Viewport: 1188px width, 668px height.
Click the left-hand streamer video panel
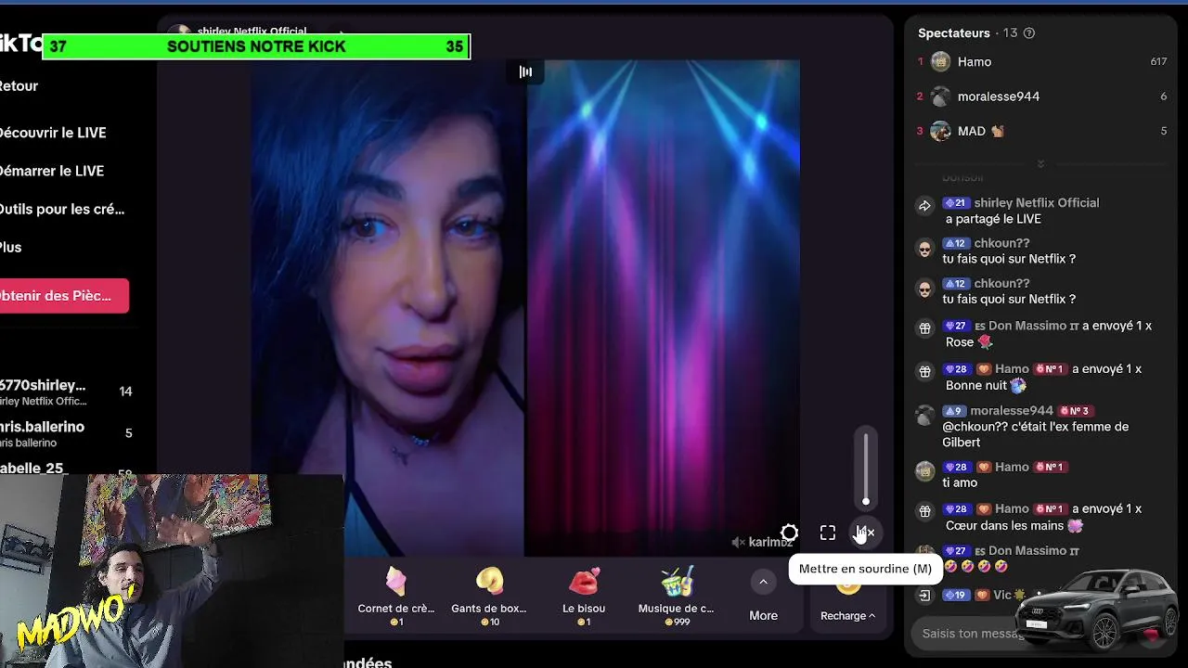pos(388,308)
